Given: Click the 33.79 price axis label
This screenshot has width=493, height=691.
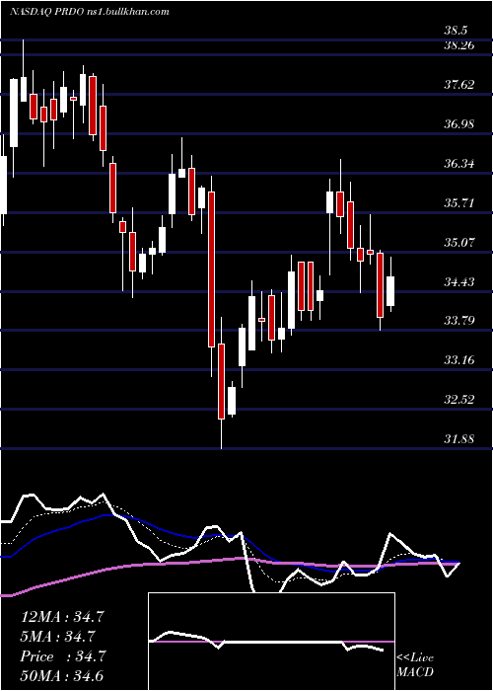Looking at the screenshot, I should (459, 320).
